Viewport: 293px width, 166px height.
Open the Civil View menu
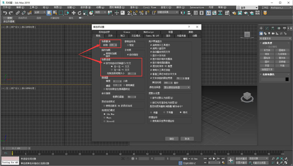click(x=150, y=7)
